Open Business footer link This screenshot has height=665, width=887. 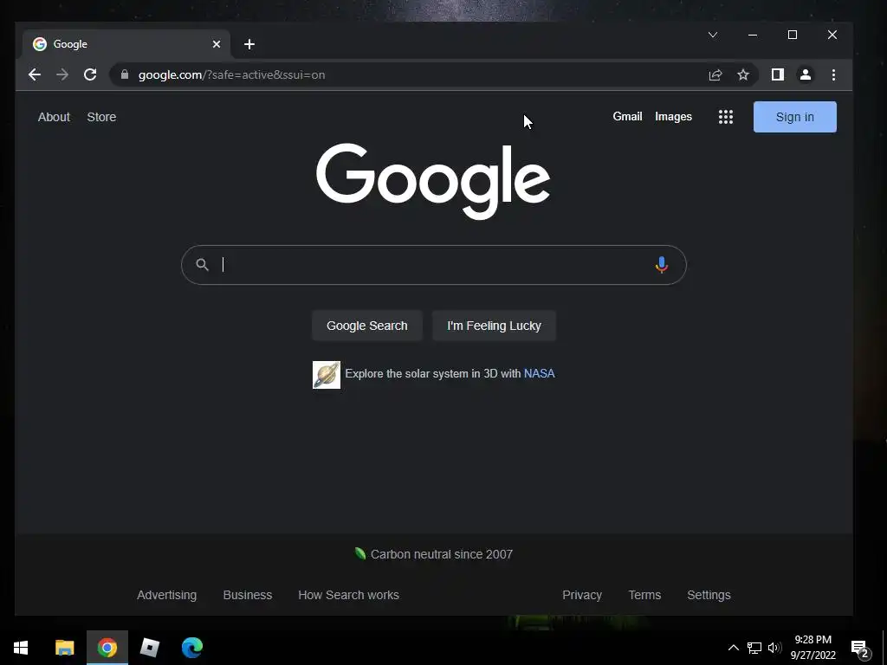click(247, 595)
